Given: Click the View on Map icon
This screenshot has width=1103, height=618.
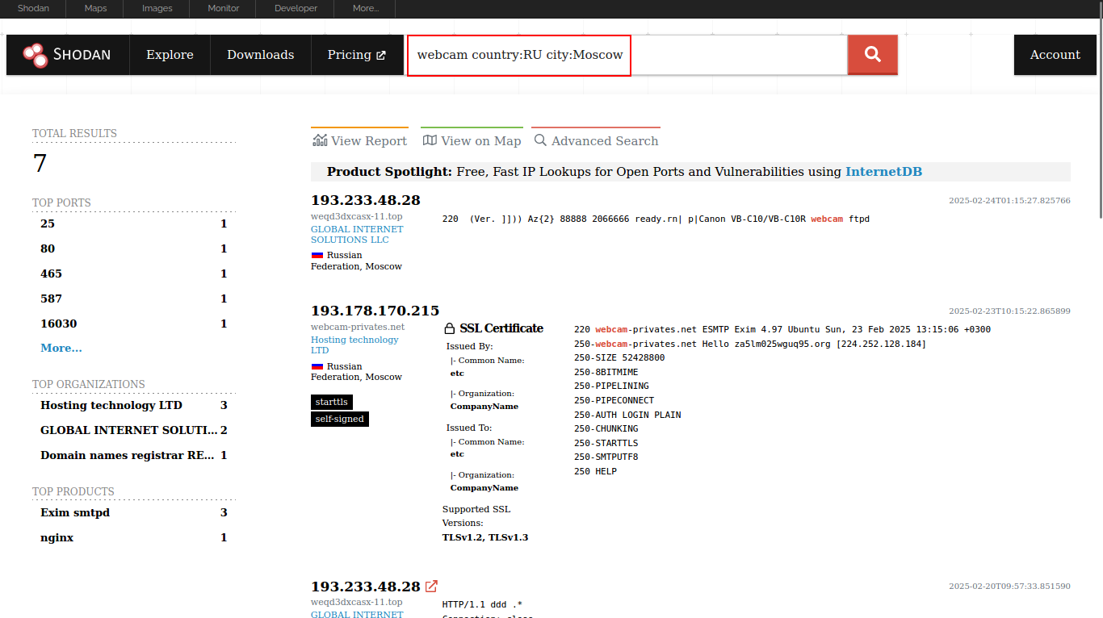Looking at the screenshot, I should pos(430,140).
